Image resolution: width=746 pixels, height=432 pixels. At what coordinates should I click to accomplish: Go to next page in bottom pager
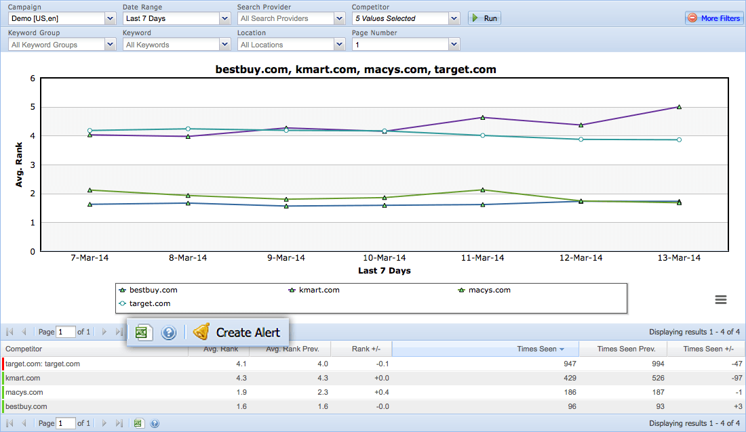click(x=104, y=423)
